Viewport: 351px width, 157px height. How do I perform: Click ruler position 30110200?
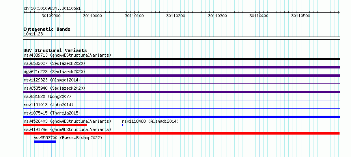click(x=176, y=16)
